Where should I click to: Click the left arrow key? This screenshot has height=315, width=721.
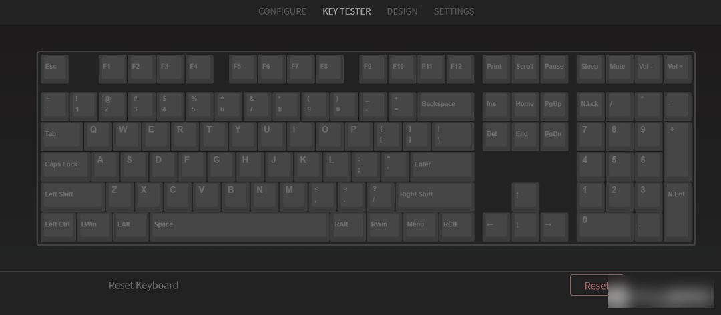(496, 227)
